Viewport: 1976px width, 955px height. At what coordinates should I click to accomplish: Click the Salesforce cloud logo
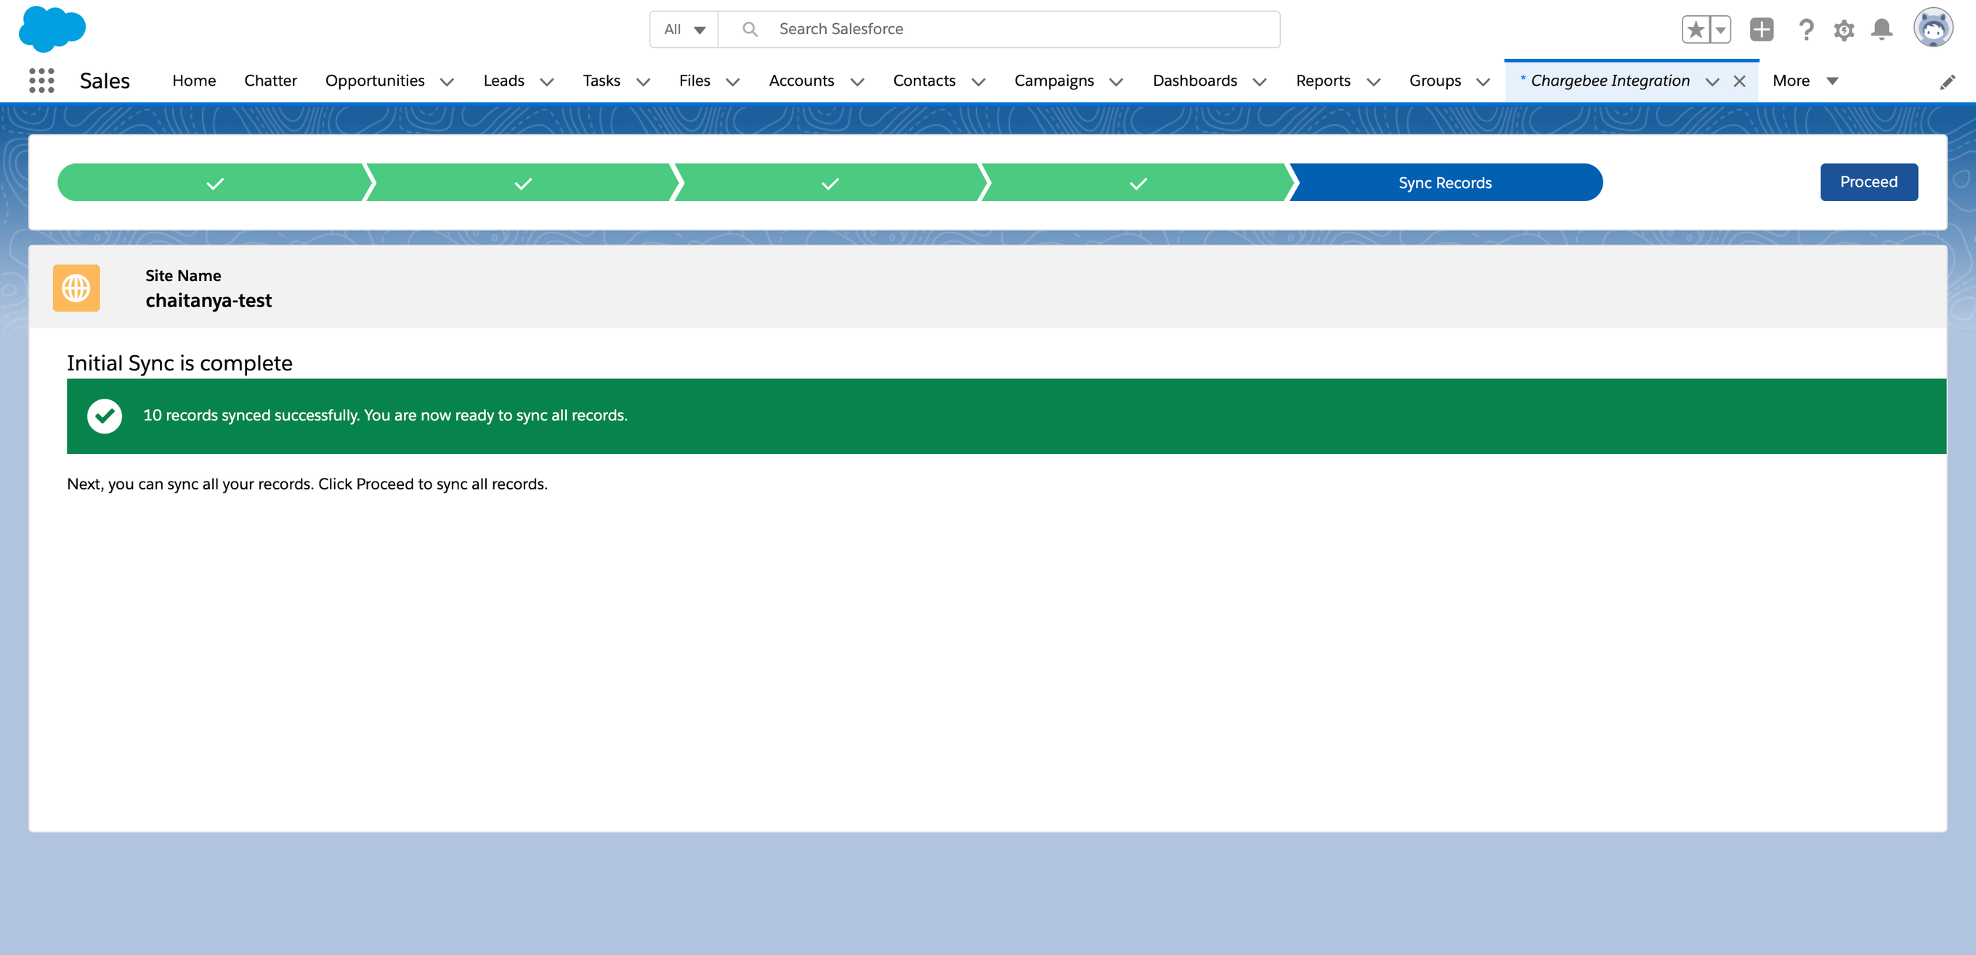pos(52,29)
